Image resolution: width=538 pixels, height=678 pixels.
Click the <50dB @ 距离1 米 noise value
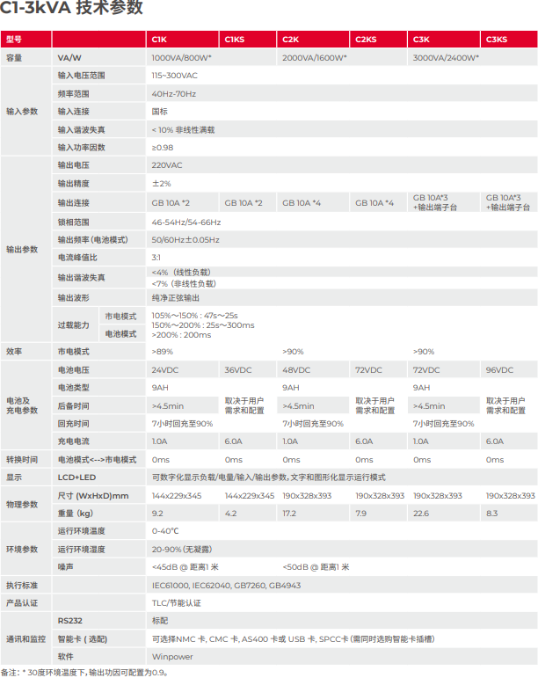316,567
